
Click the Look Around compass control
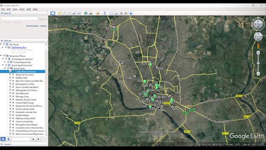tap(258, 24)
